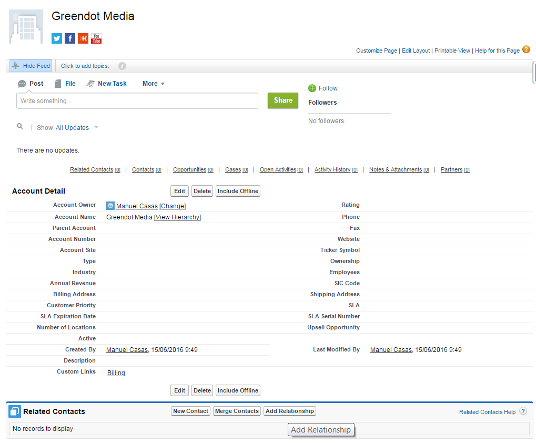Image resolution: width=536 pixels, height=443 pixels.
Task: Open the Facebook social icon
Action: coord(70,38)
